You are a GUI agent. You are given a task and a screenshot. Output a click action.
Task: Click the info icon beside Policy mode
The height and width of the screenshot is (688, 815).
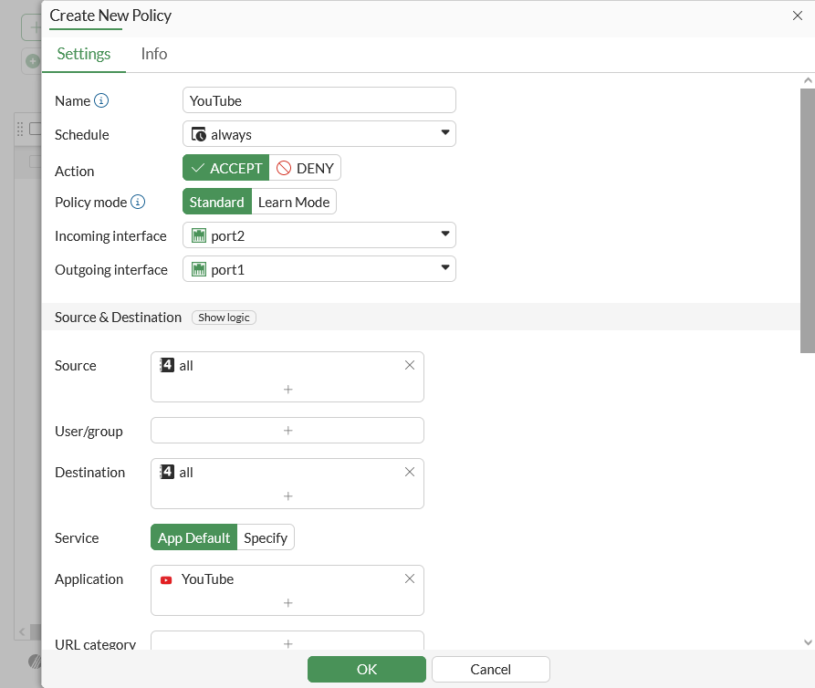point(139,202)
